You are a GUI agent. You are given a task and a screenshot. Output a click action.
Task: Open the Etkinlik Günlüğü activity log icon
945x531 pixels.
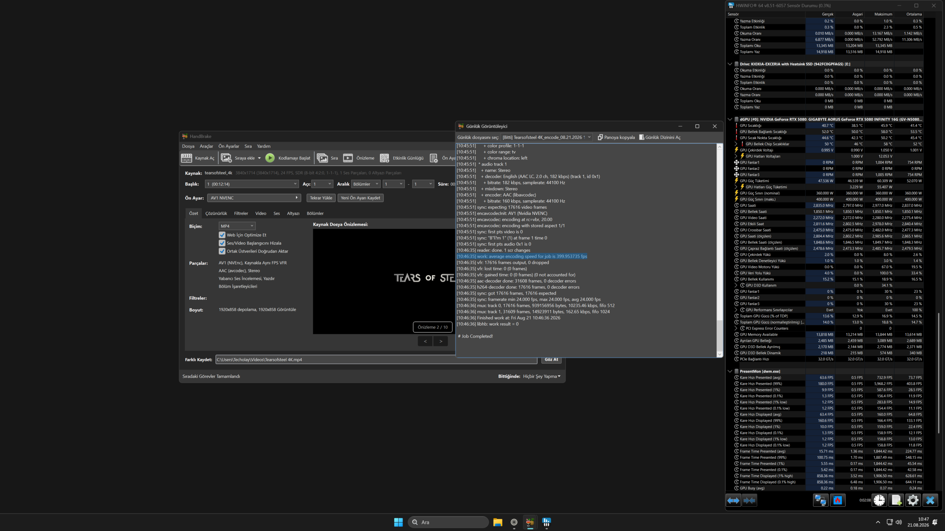[x=384, y=158]
